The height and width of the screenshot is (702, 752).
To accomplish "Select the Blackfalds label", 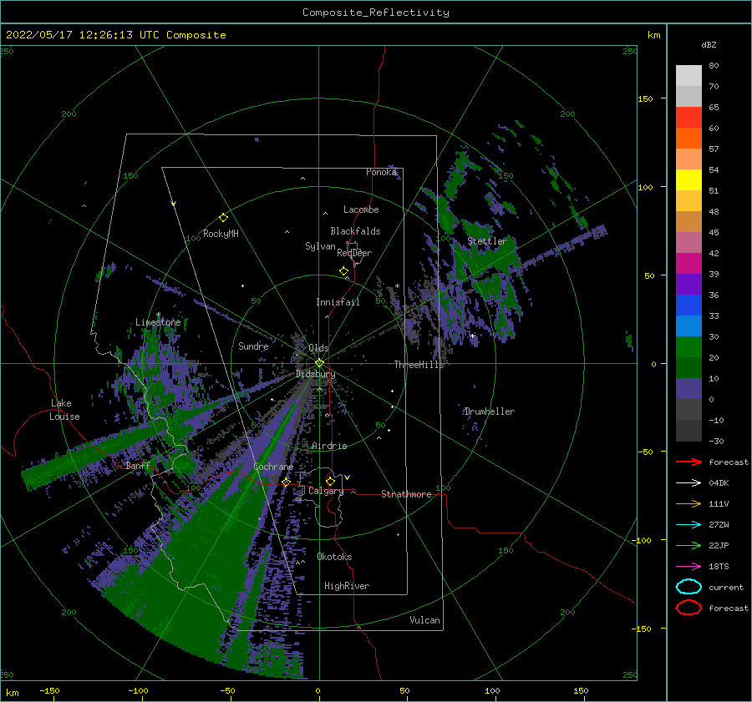I will click(355, 231).
